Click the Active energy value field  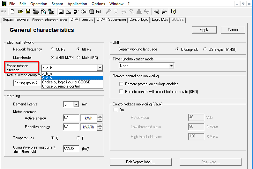(x=71, y=118)
